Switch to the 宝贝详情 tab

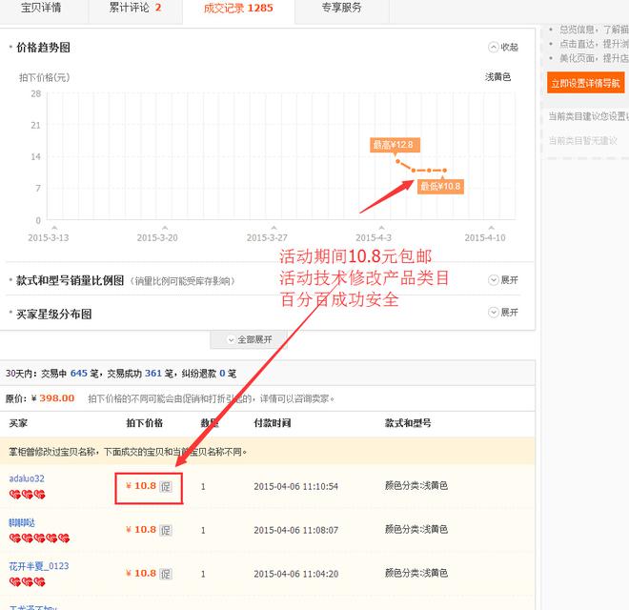[x=41, y=9]
